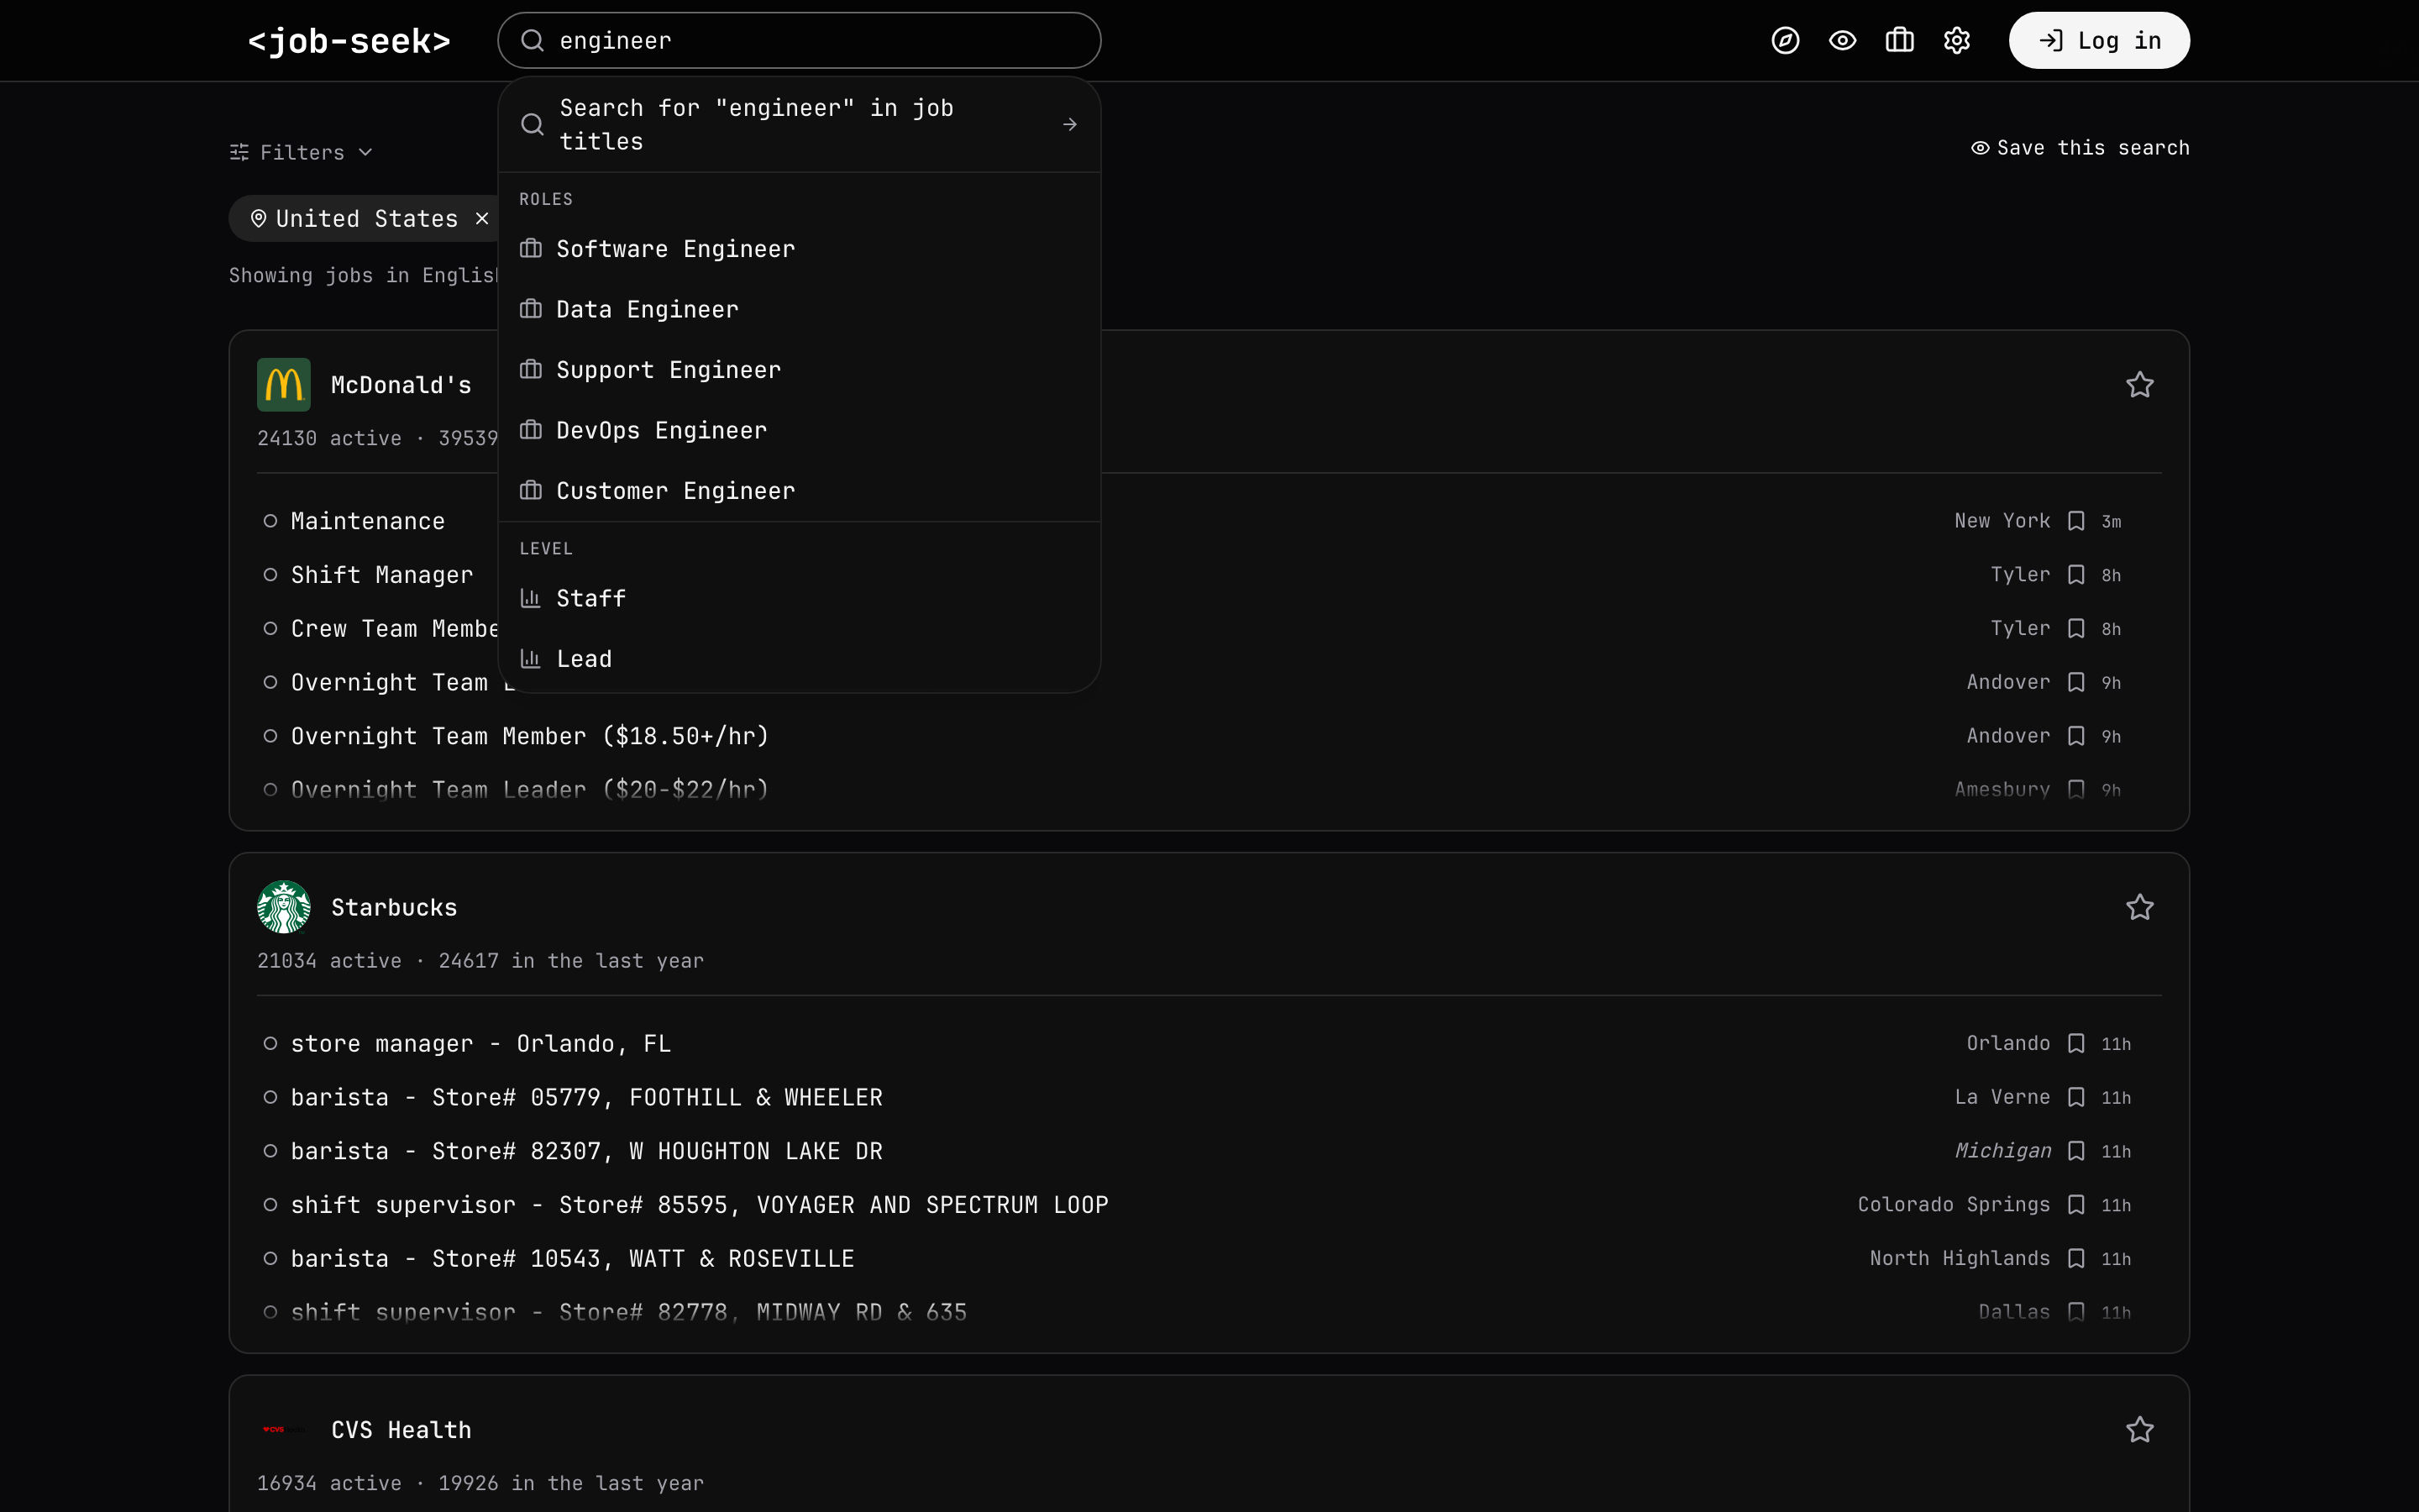Open barista Store# 10543 WATT & ROSEVILLE
Viewport: 2419px width, 1512px height.
[x=573, y=1259]
